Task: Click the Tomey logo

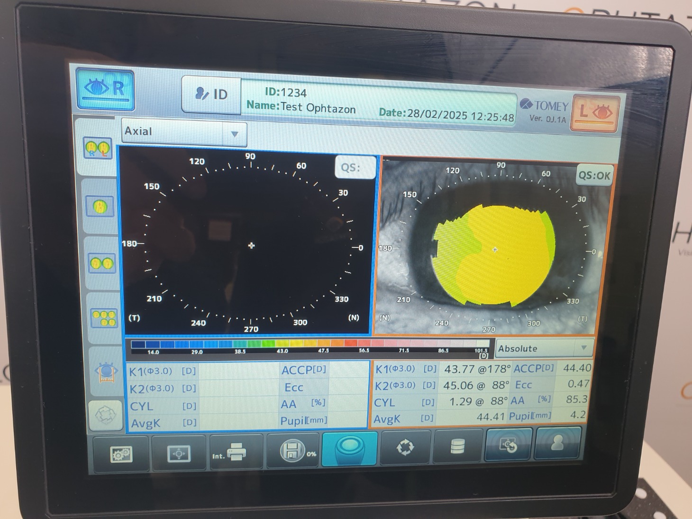Action: 544,105
